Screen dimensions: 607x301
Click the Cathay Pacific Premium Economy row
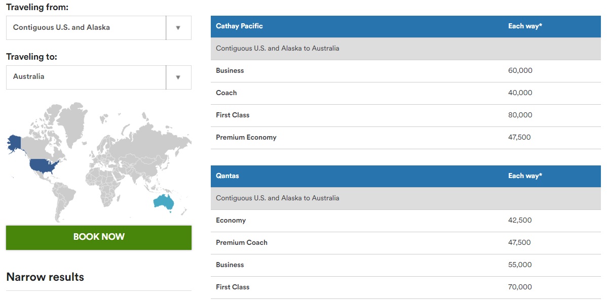(x=405, y=138)
